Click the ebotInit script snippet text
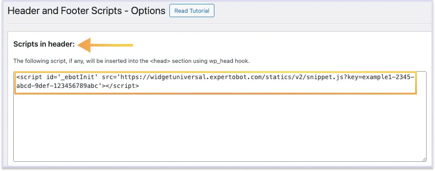 215,81
